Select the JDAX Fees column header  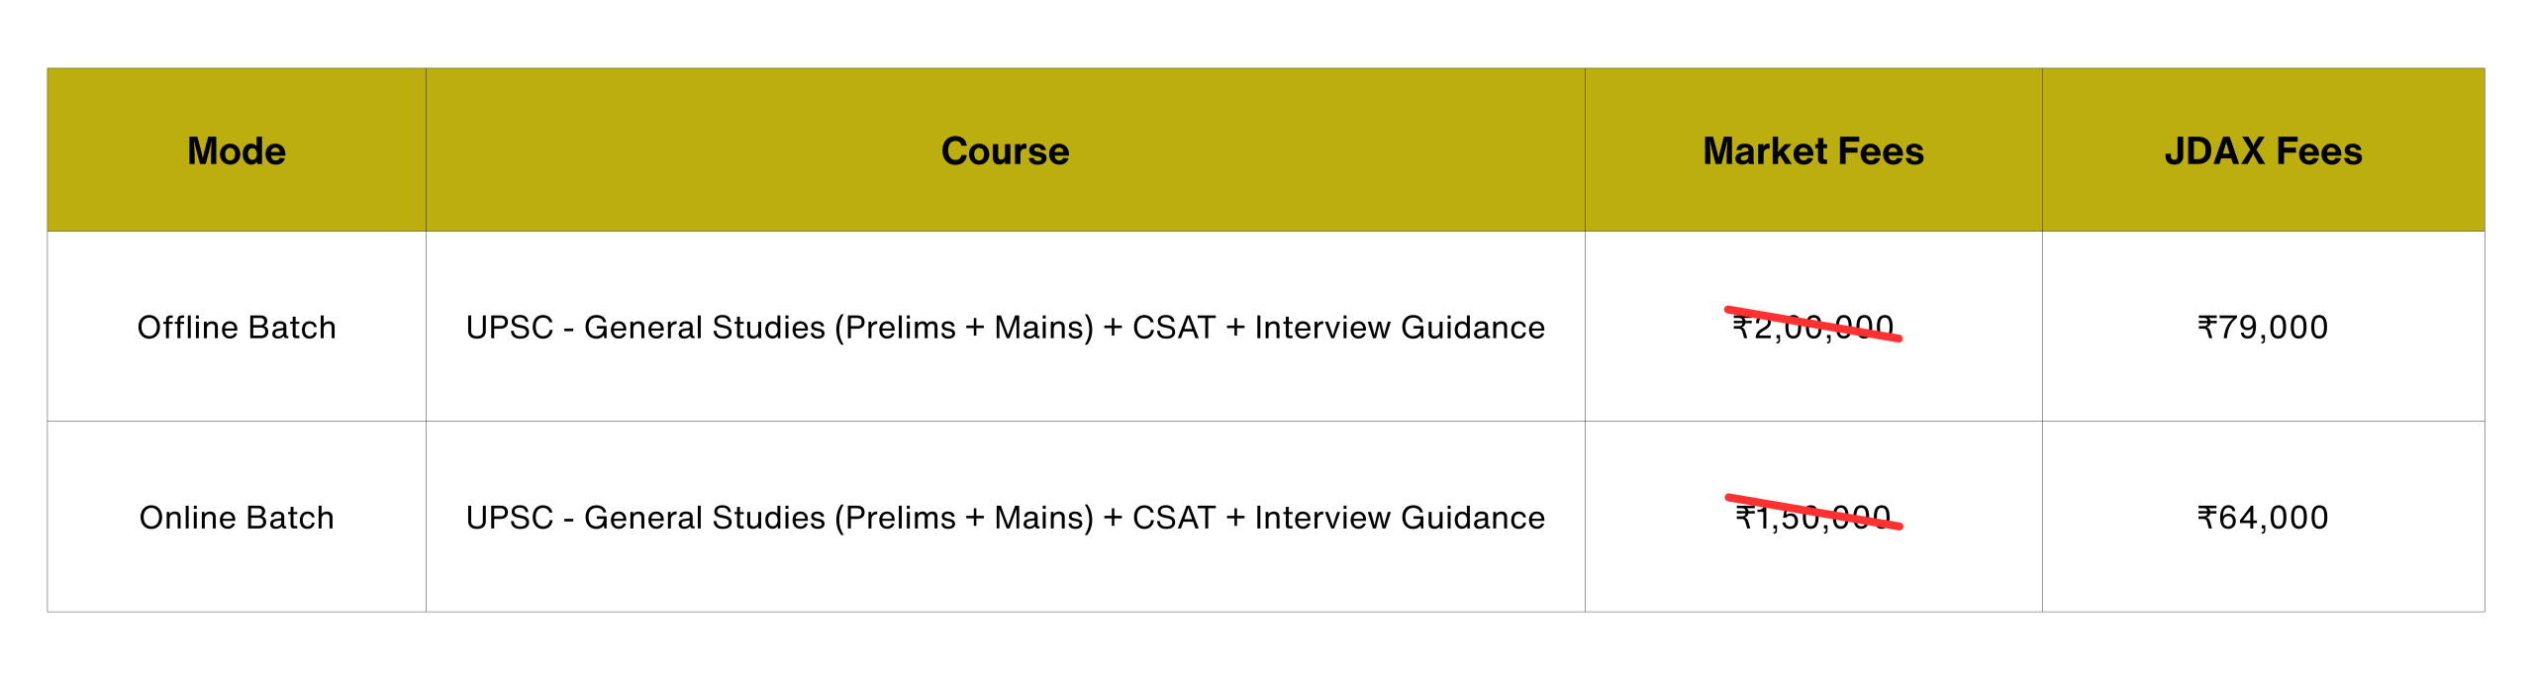tap(2263, 151)
